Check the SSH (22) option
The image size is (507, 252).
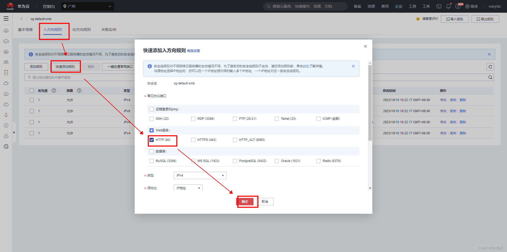tap(152, 119)
